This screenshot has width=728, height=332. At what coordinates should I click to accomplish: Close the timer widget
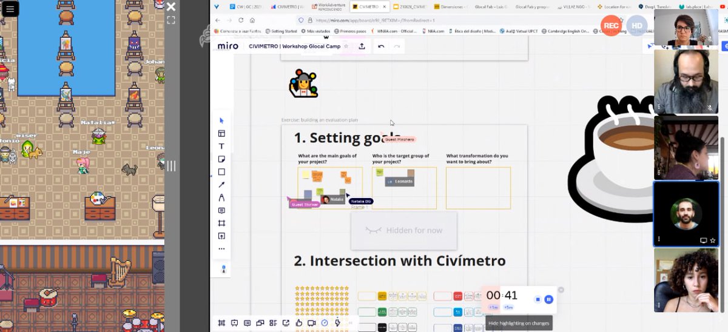(x=561, y=290)
